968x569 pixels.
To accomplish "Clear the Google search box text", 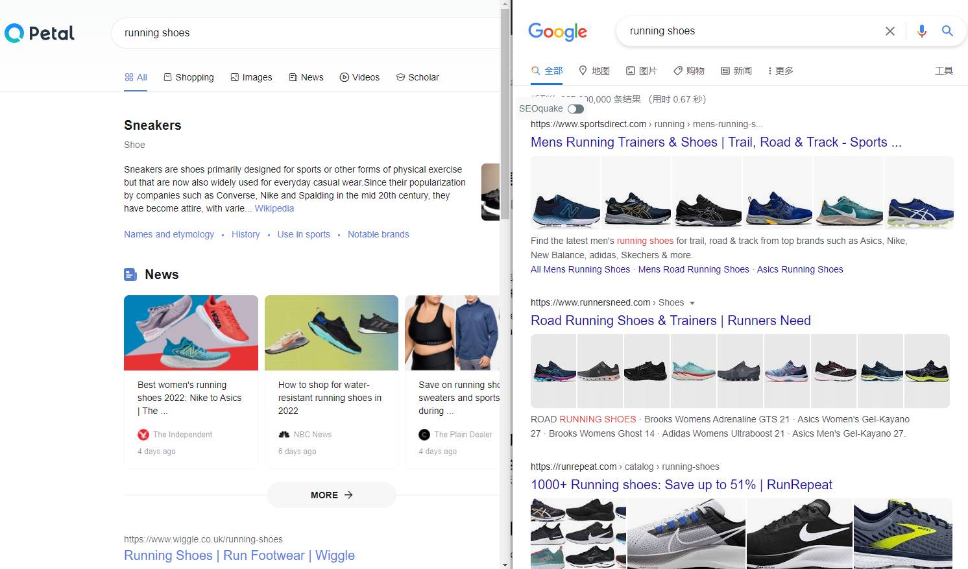I will pyautogui.click(x=890, y=31).
